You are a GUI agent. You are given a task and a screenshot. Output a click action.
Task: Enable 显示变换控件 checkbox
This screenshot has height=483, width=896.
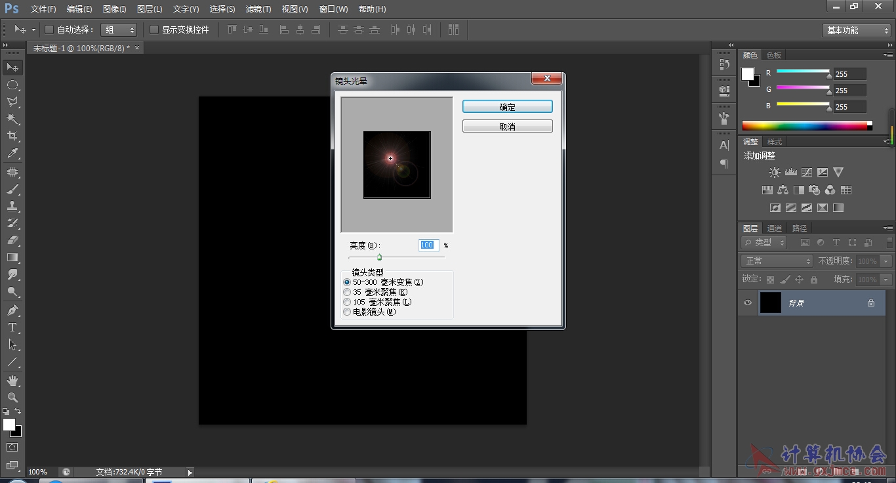point(154,30)
